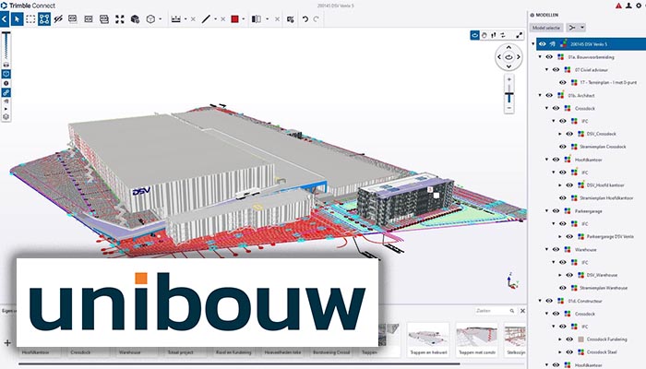Hide the DSV_Crossdock model
The image size is (646, 369).
569,134
